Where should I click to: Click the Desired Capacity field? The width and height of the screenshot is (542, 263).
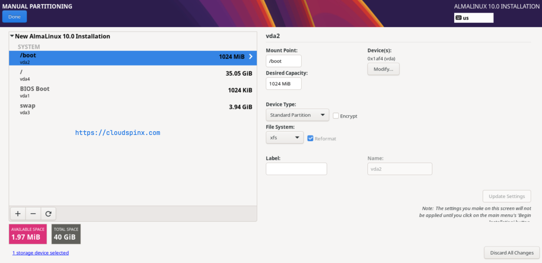coord(283,84)
